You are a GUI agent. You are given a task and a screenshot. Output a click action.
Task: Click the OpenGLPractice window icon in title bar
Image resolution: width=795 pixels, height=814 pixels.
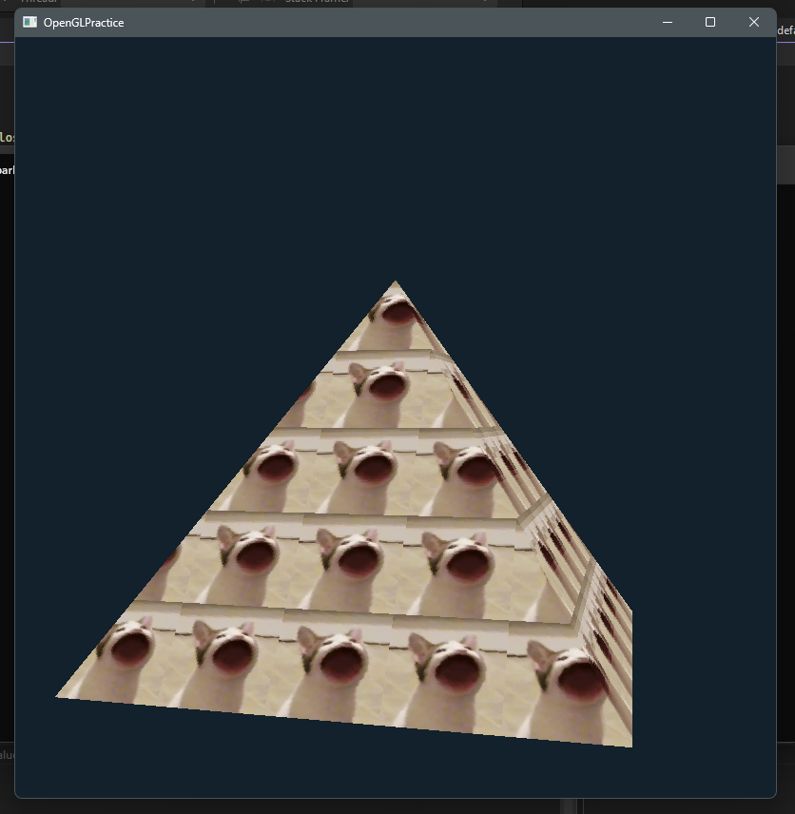(x=29, y=22)
